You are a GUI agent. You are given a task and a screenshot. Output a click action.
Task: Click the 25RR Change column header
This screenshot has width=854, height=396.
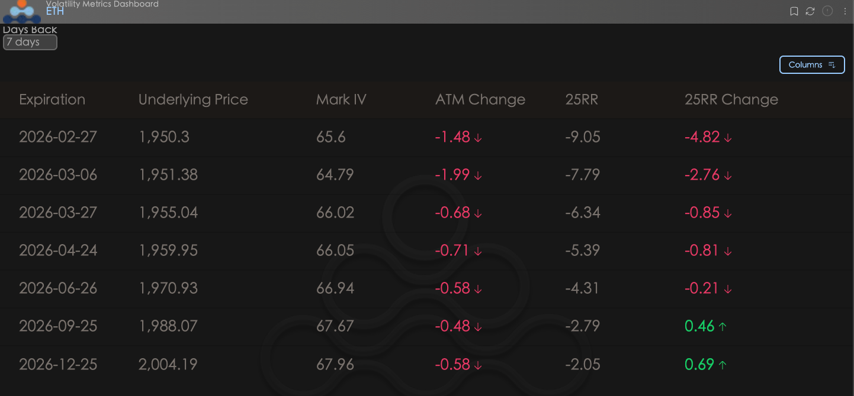pos(731,100)
